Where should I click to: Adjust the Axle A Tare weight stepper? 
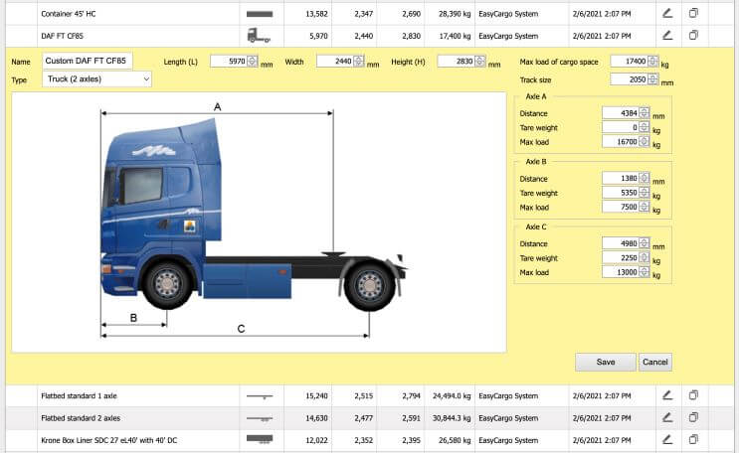[x=645, y=127]
